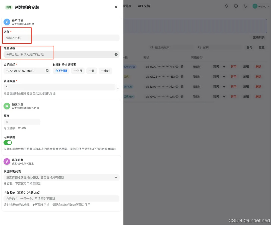Select 永不过期 quick expiry option
271x225 pixels.
[61, 71]
